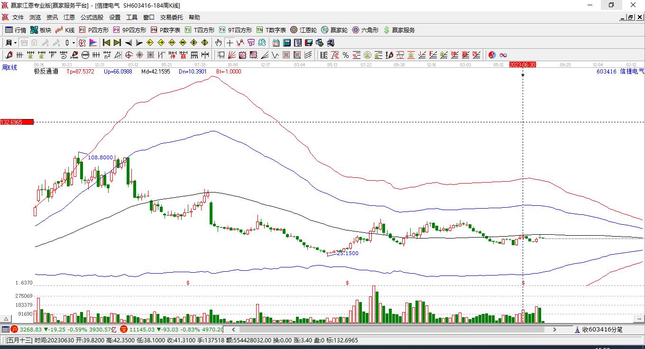Viewport: 645px width, 349px height.
Task: Click the floppy disk save icon
Action: coord(308,43)
